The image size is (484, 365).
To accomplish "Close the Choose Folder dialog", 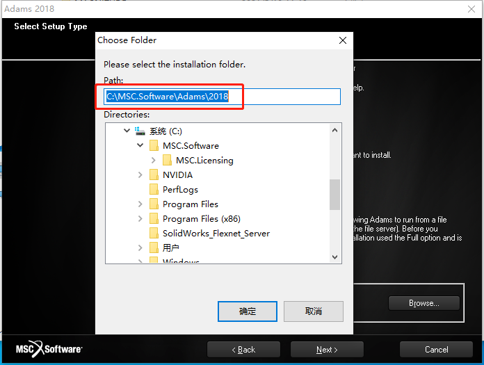I will [x=343, y=40].
